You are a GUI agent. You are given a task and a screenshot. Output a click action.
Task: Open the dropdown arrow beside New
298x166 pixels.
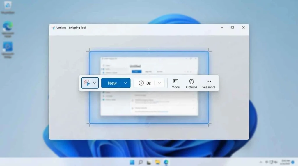(126, 83)
